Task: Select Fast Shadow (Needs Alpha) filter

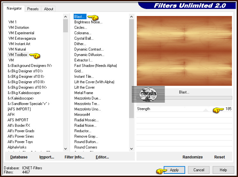Action: click(x=95, y=66)
